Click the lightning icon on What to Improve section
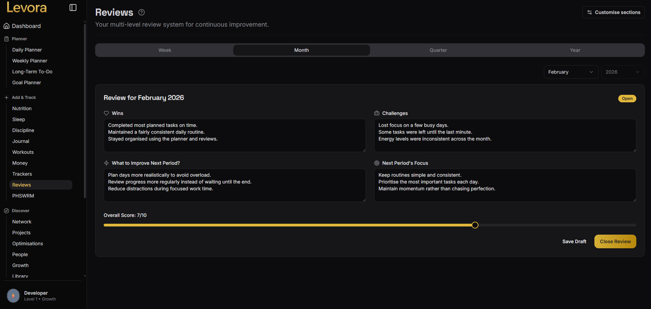Screen dimensions: 651x309 pyautogui.click(x=106, y=163)
